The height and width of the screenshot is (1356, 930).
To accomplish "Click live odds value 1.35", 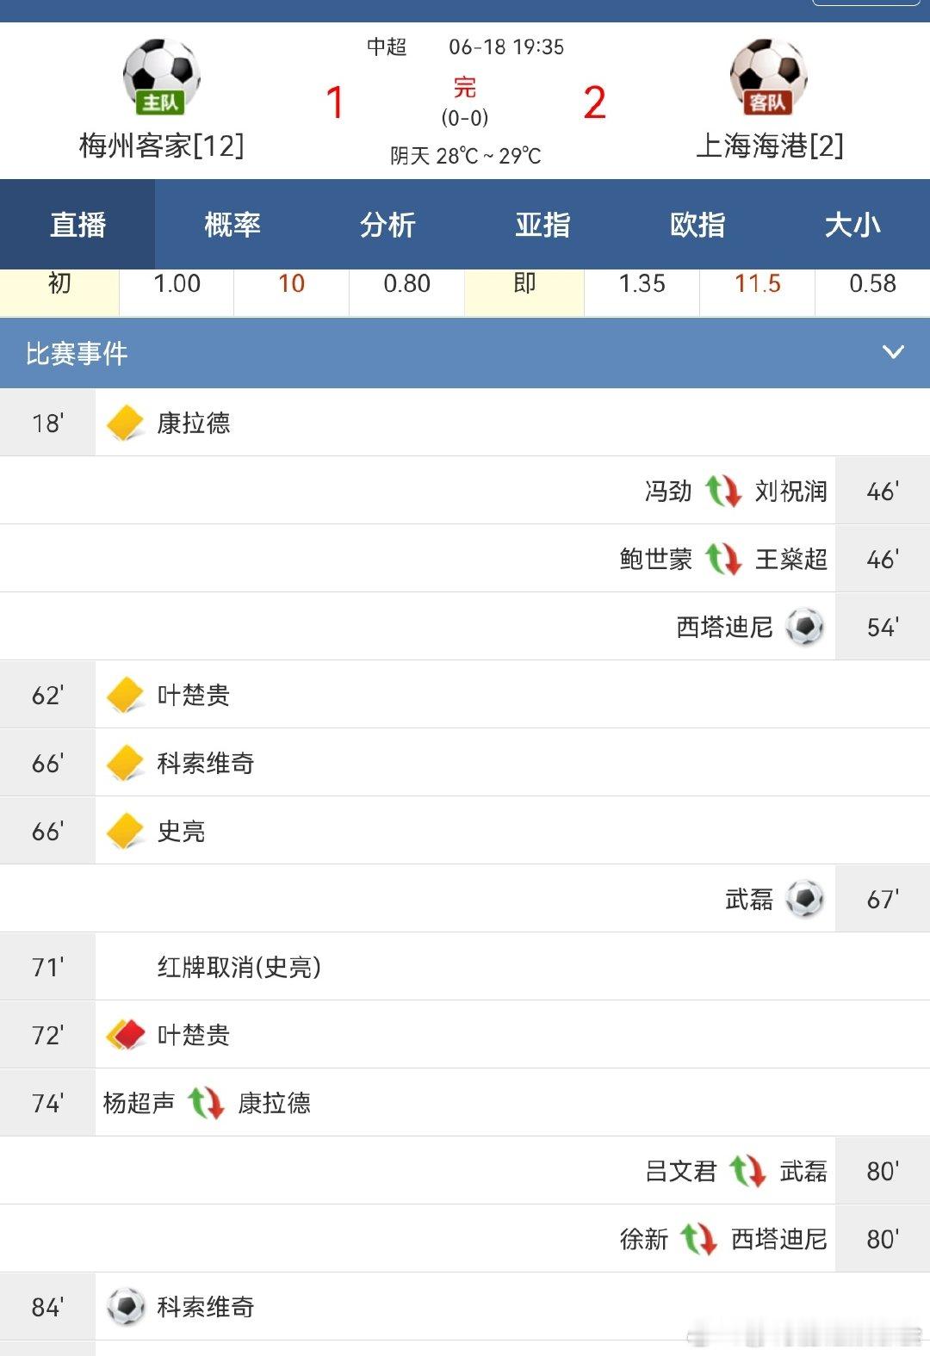I will click(642, 284).
